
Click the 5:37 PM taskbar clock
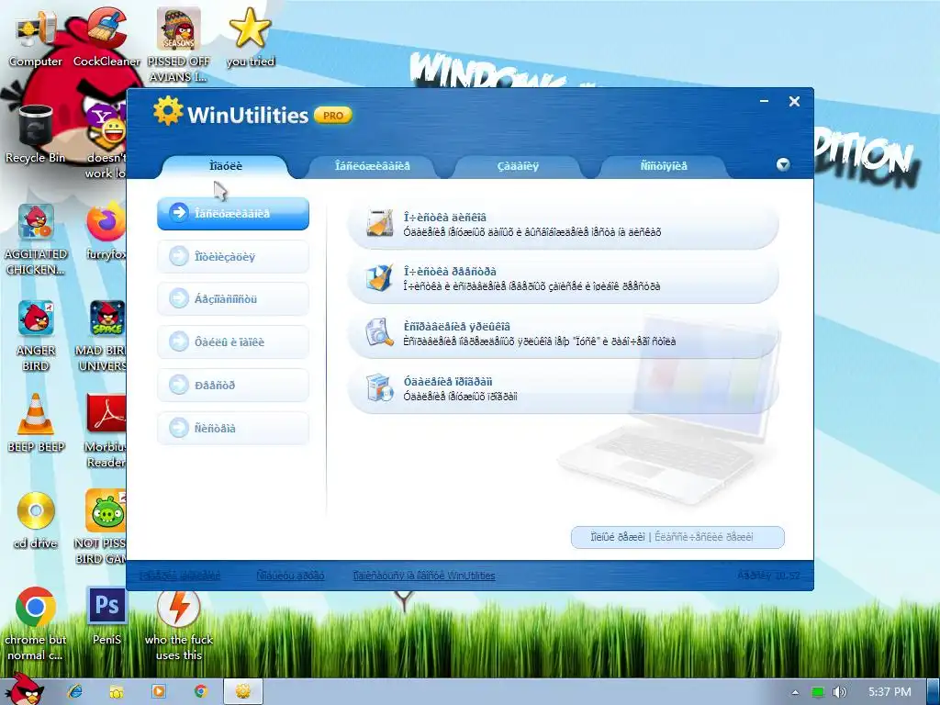click(890, 692)
